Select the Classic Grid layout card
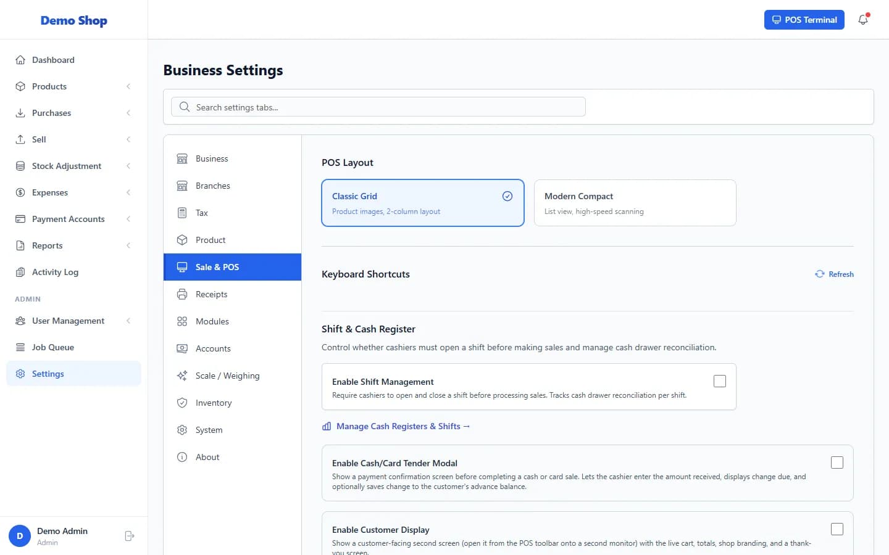 pos(423,203)
